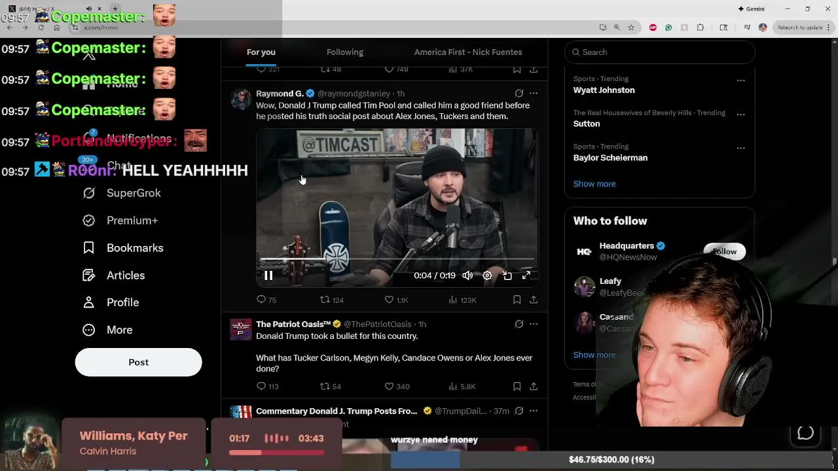Open video settings gear icon
Image resolution: width=838 pixels, height=471 pixels.
pos(487,275)
